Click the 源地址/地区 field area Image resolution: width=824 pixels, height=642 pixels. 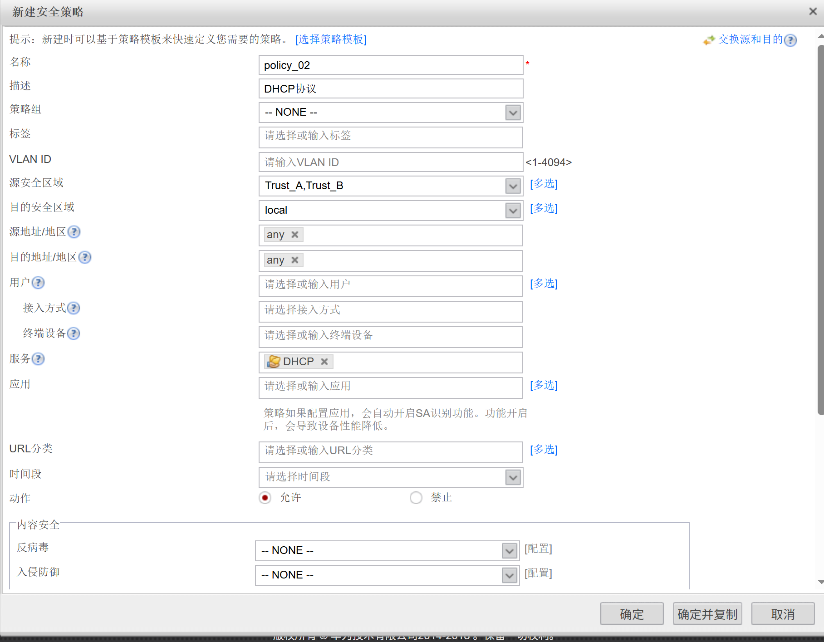[x=391, y=235]
